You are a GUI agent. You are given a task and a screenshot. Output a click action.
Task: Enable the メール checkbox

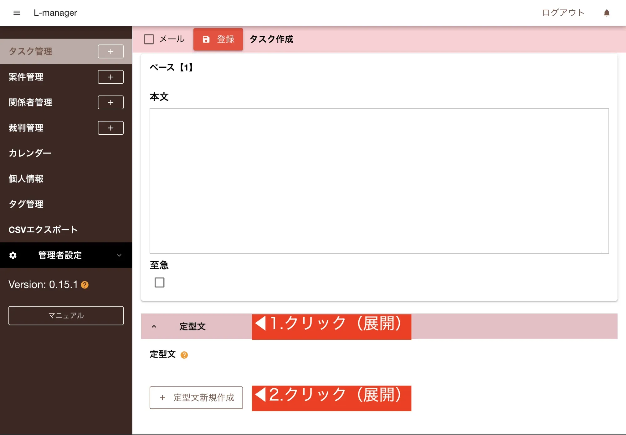pos(149,39)
